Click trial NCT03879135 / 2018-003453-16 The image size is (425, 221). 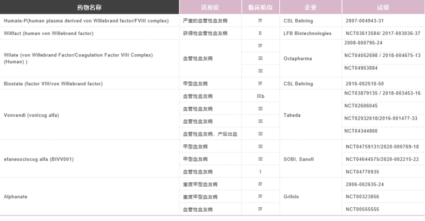click(382, 93)
